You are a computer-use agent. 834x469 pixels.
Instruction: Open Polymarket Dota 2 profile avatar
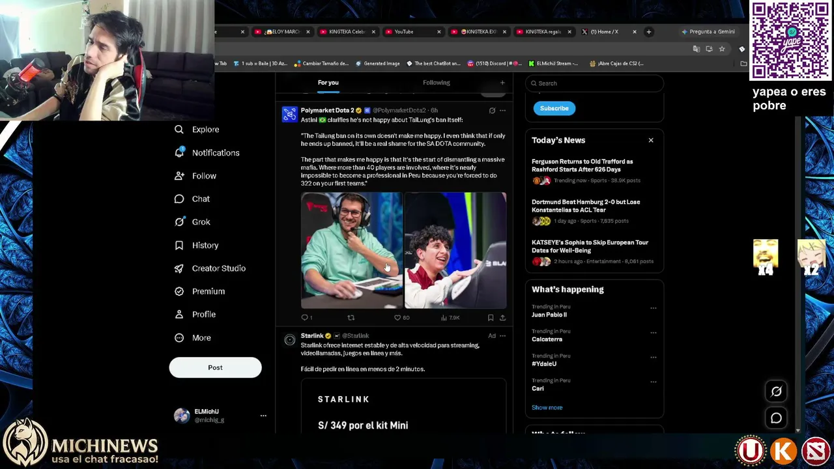(x=289, y=115)
